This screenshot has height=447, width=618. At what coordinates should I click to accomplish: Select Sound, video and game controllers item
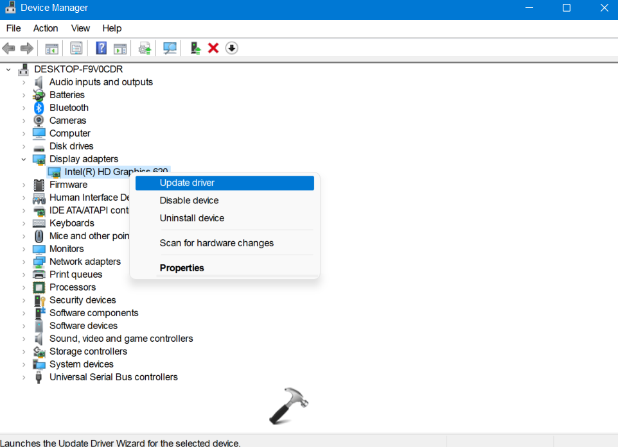tap(121, 339)
